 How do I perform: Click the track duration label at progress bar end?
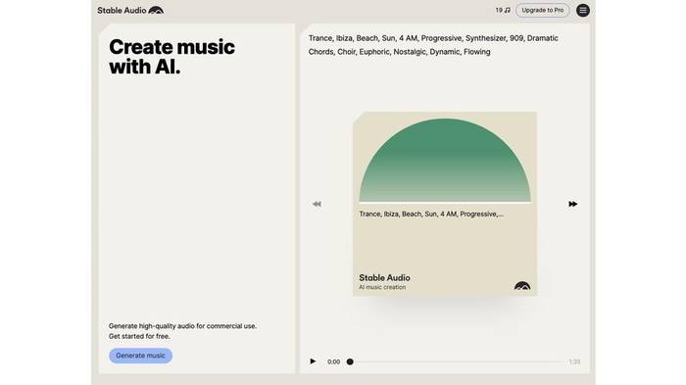coord(574,361)
